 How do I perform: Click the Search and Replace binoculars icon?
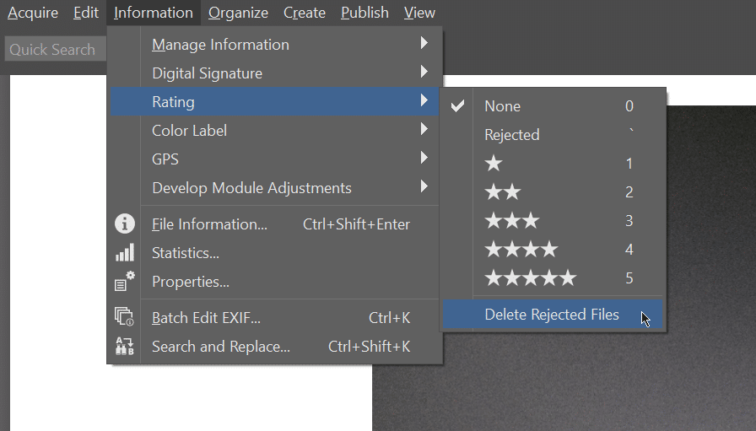pos(124,346)
